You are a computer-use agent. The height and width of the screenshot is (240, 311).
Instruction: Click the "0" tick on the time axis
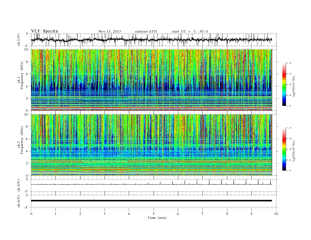[31, 214]
